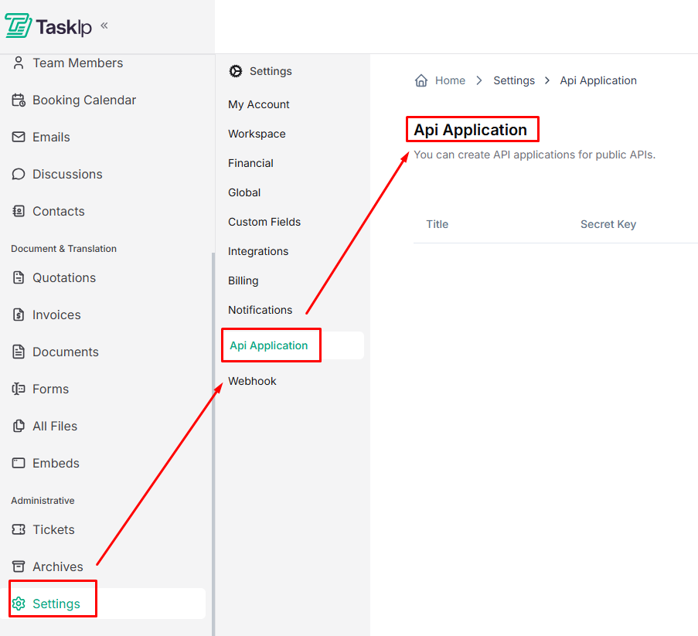
Task: Click the TaskIp logo icon
Action: 17,26
